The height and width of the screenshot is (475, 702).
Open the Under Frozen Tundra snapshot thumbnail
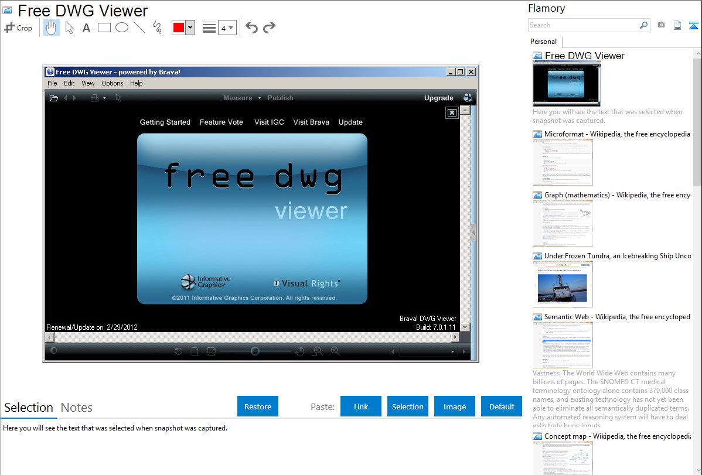[563, 284]
